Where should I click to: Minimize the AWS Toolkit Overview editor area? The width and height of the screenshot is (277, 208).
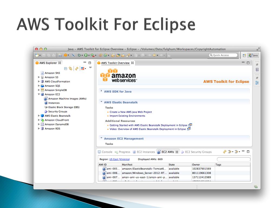[x=243, y=63]
